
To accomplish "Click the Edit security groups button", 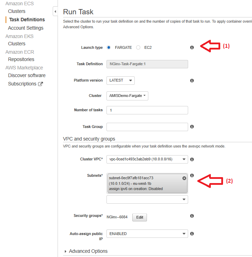I will coord(140,217).
